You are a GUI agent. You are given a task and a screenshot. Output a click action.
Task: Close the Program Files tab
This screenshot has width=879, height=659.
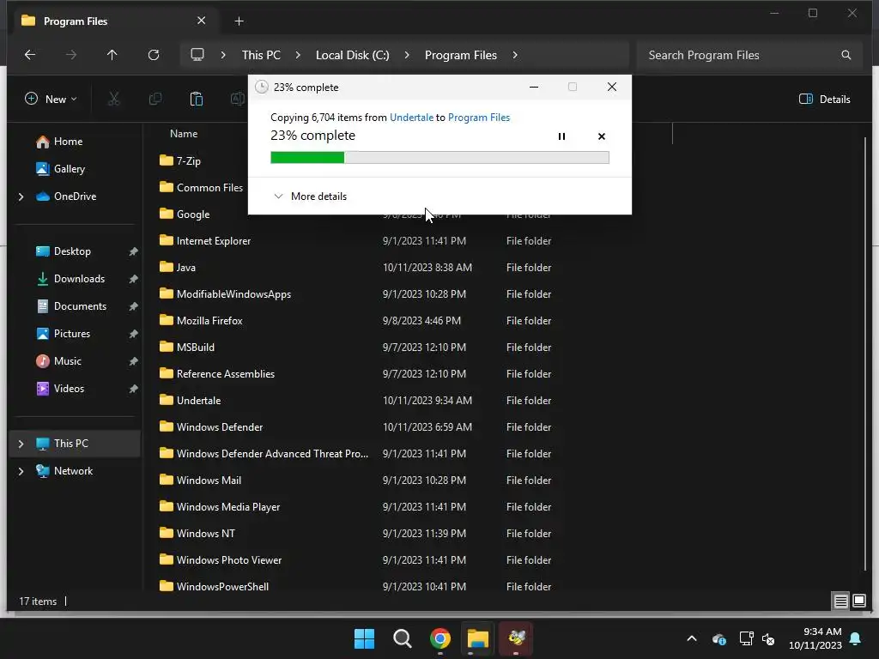(201, 21)
